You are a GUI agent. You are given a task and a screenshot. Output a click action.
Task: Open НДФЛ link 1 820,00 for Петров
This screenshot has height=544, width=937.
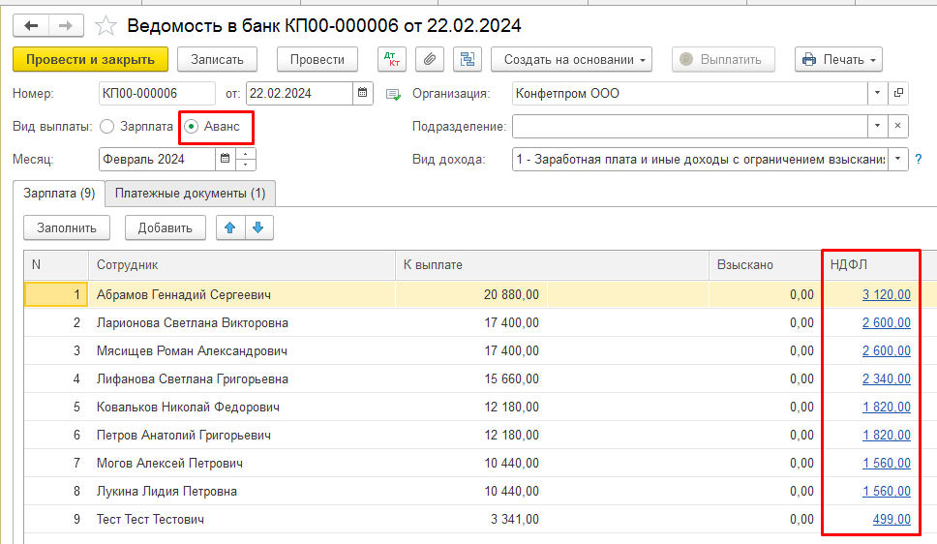887,436
